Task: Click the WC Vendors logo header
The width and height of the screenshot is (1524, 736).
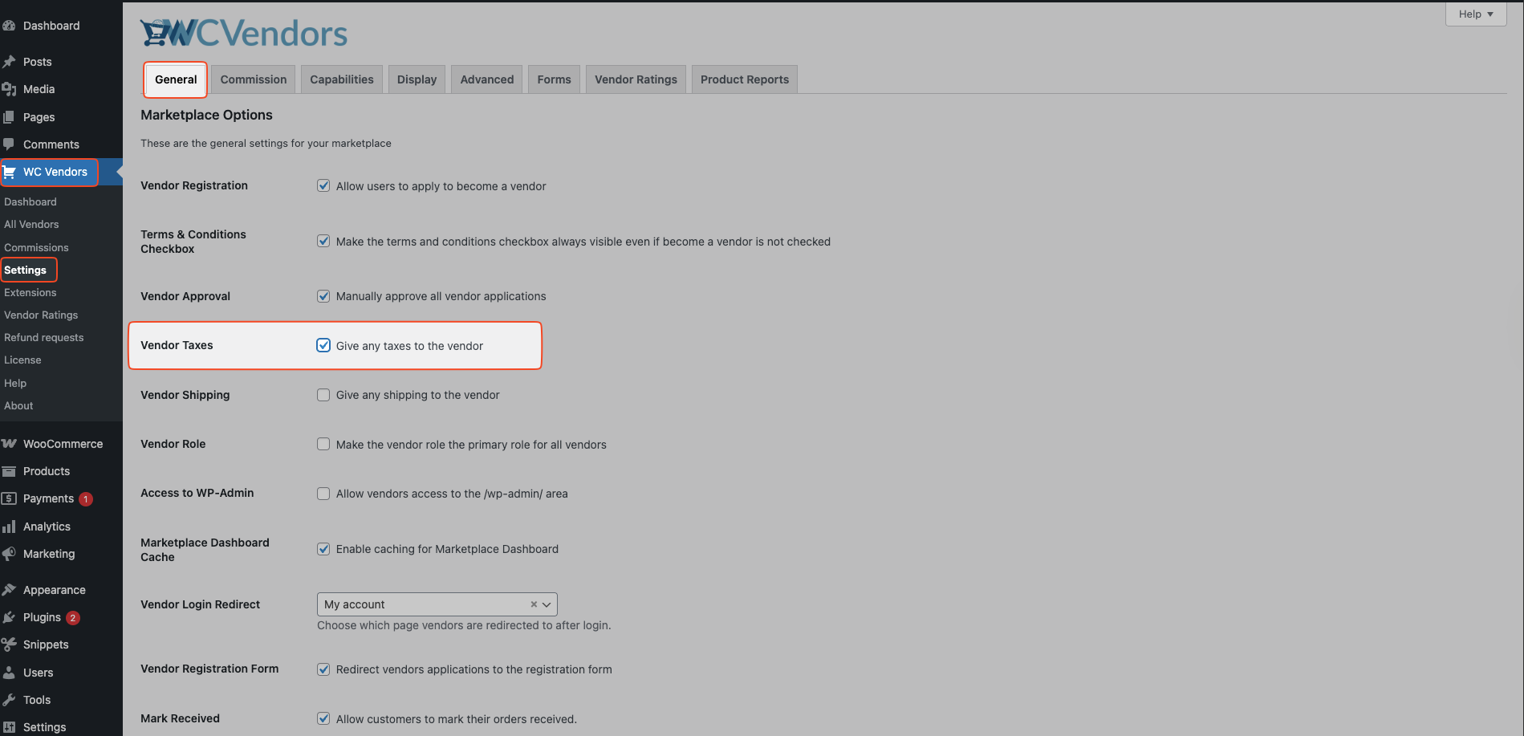Action: click(x=244, y=33)
